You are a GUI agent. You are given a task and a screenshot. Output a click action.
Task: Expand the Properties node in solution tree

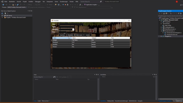161,22
